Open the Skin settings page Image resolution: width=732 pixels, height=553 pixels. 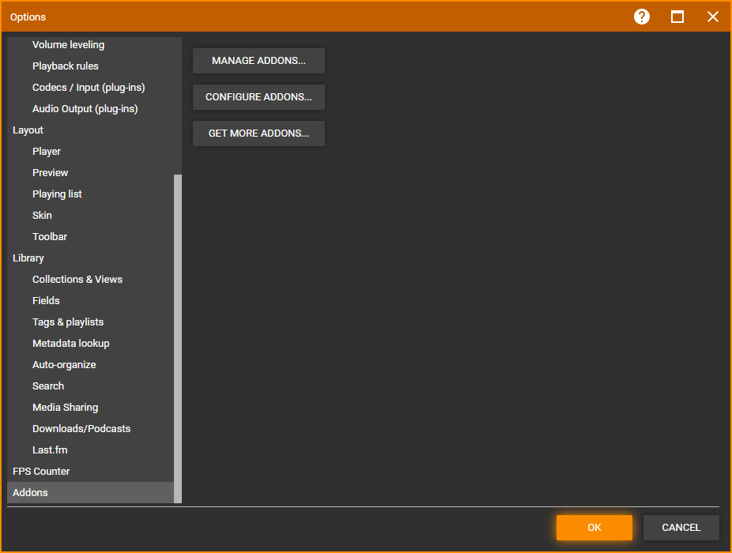pos(42,216)
